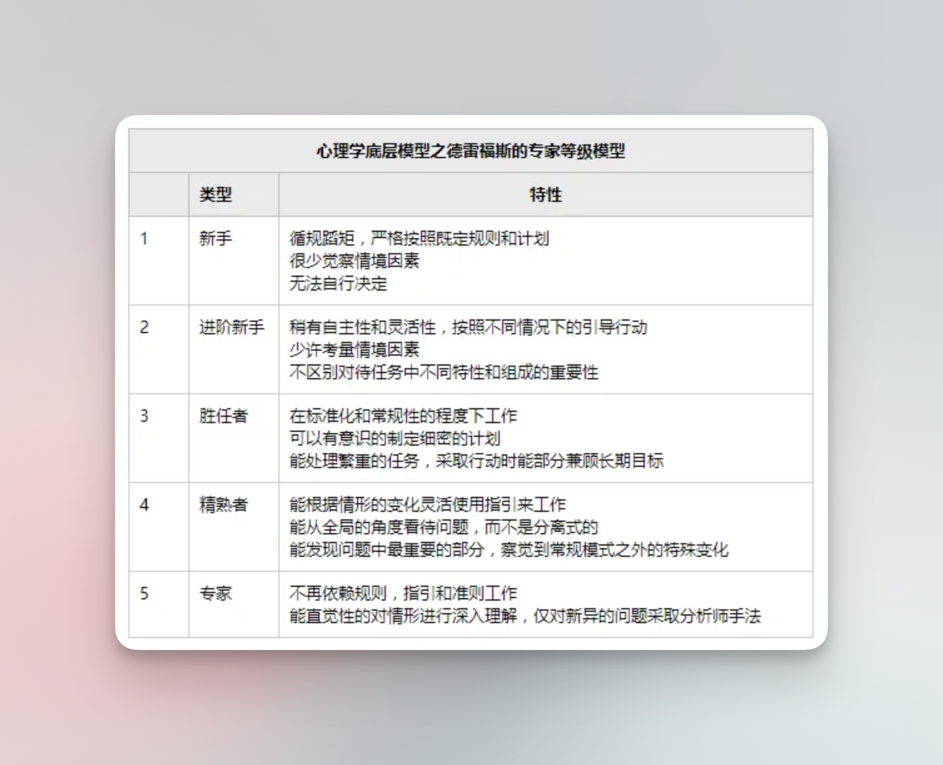Viewport: 943px width, 765px height.
Task: Select row number 1 cell
Action: click(x=144, y=239)
